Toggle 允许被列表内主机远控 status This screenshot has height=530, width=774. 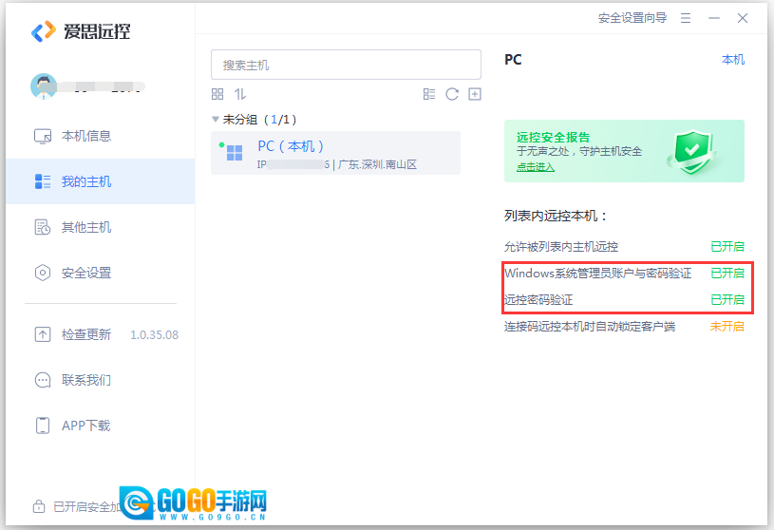(x=727, y=246)
